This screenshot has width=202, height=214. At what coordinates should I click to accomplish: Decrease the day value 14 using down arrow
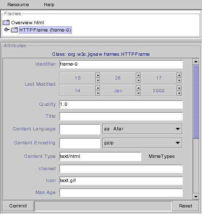[x=98, y=93]
